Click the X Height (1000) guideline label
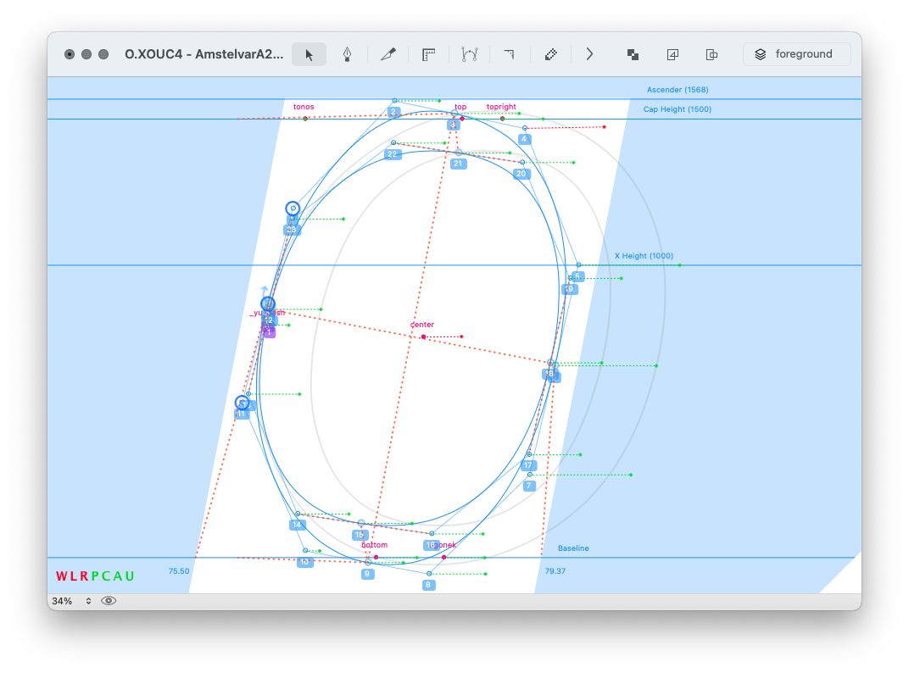Screen dimensions: 909x673 point(644,256)
